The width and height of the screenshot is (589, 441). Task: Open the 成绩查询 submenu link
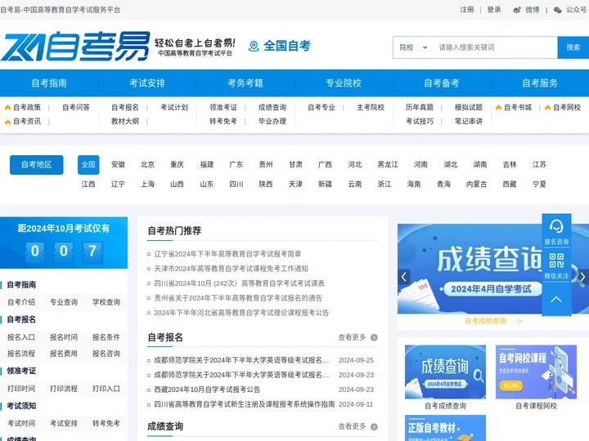[x=272, y=108]
